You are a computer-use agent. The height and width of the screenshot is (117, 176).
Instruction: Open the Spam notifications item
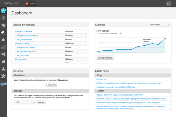30,4
